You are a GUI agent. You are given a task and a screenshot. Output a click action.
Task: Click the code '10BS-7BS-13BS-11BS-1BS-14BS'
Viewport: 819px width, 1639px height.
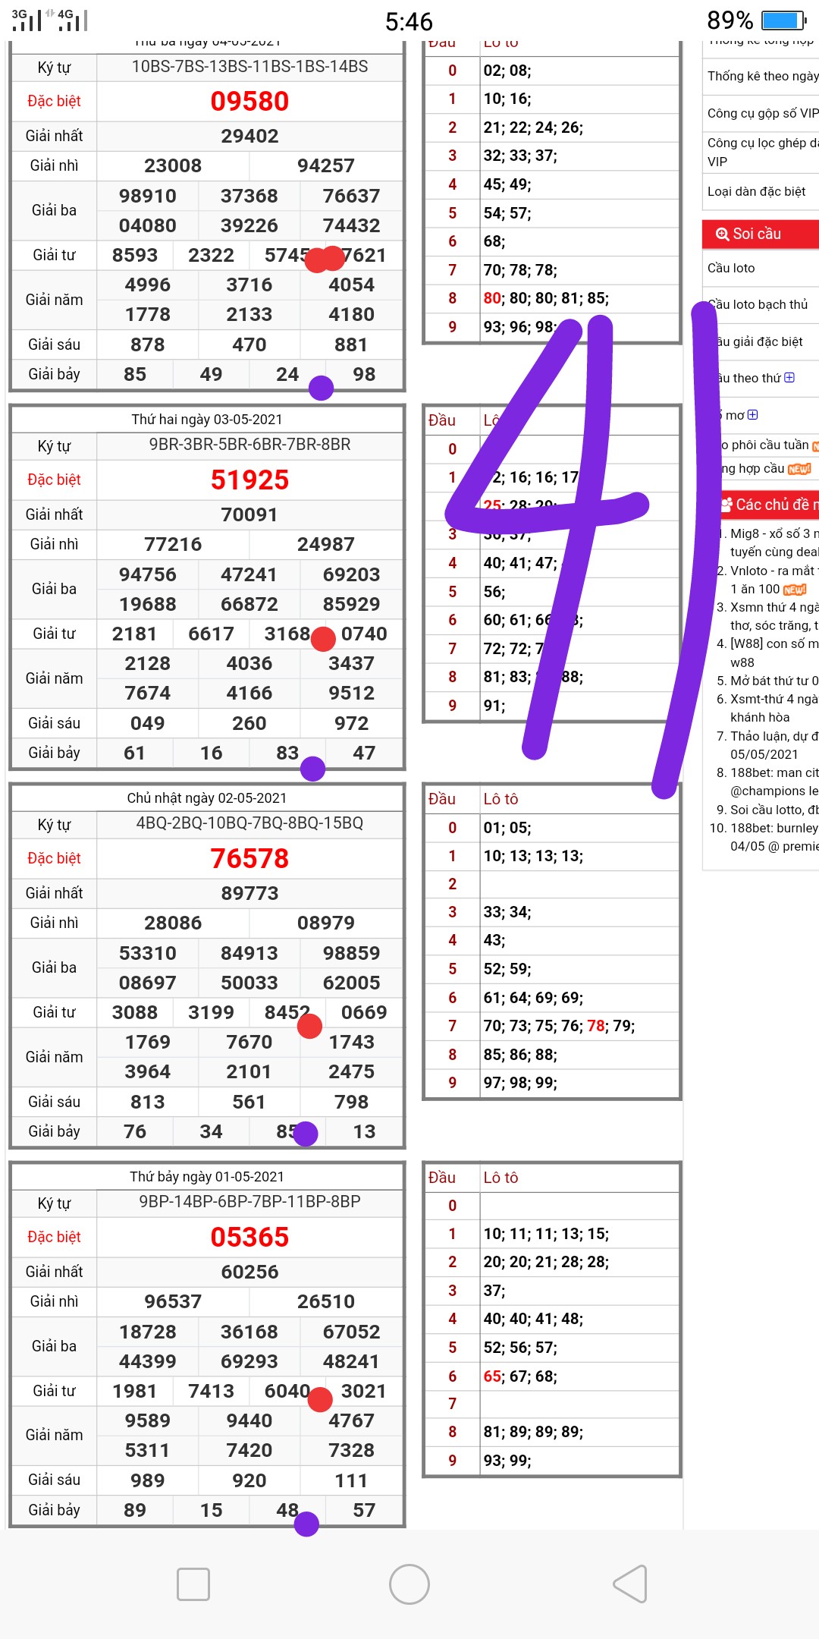point(249,67)
